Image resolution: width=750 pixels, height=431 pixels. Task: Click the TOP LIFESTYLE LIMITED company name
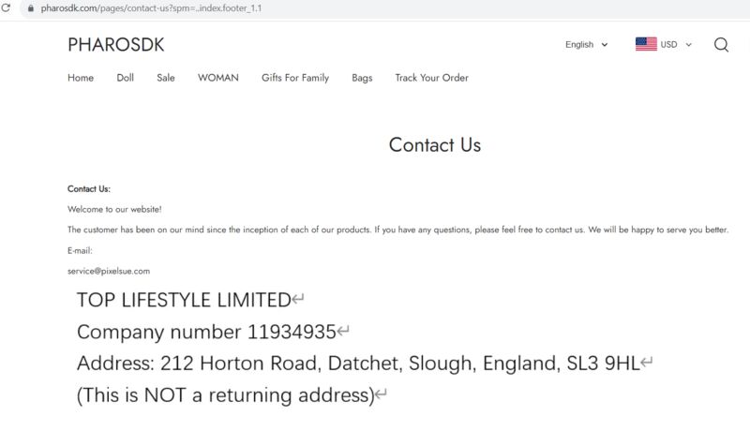click(184, 300)
